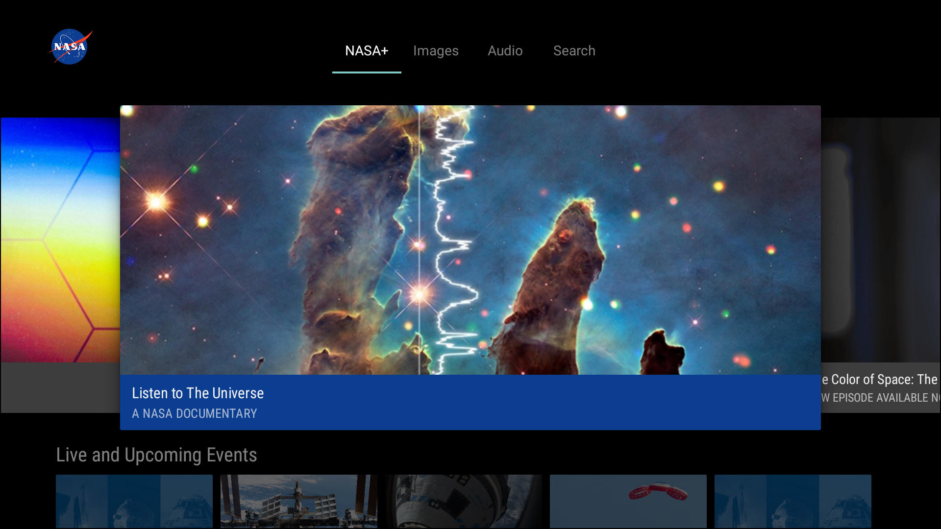
Task: Open last blue-tinted event thumbnail in row
Action: pyautogui.click(x=793, y=502)
